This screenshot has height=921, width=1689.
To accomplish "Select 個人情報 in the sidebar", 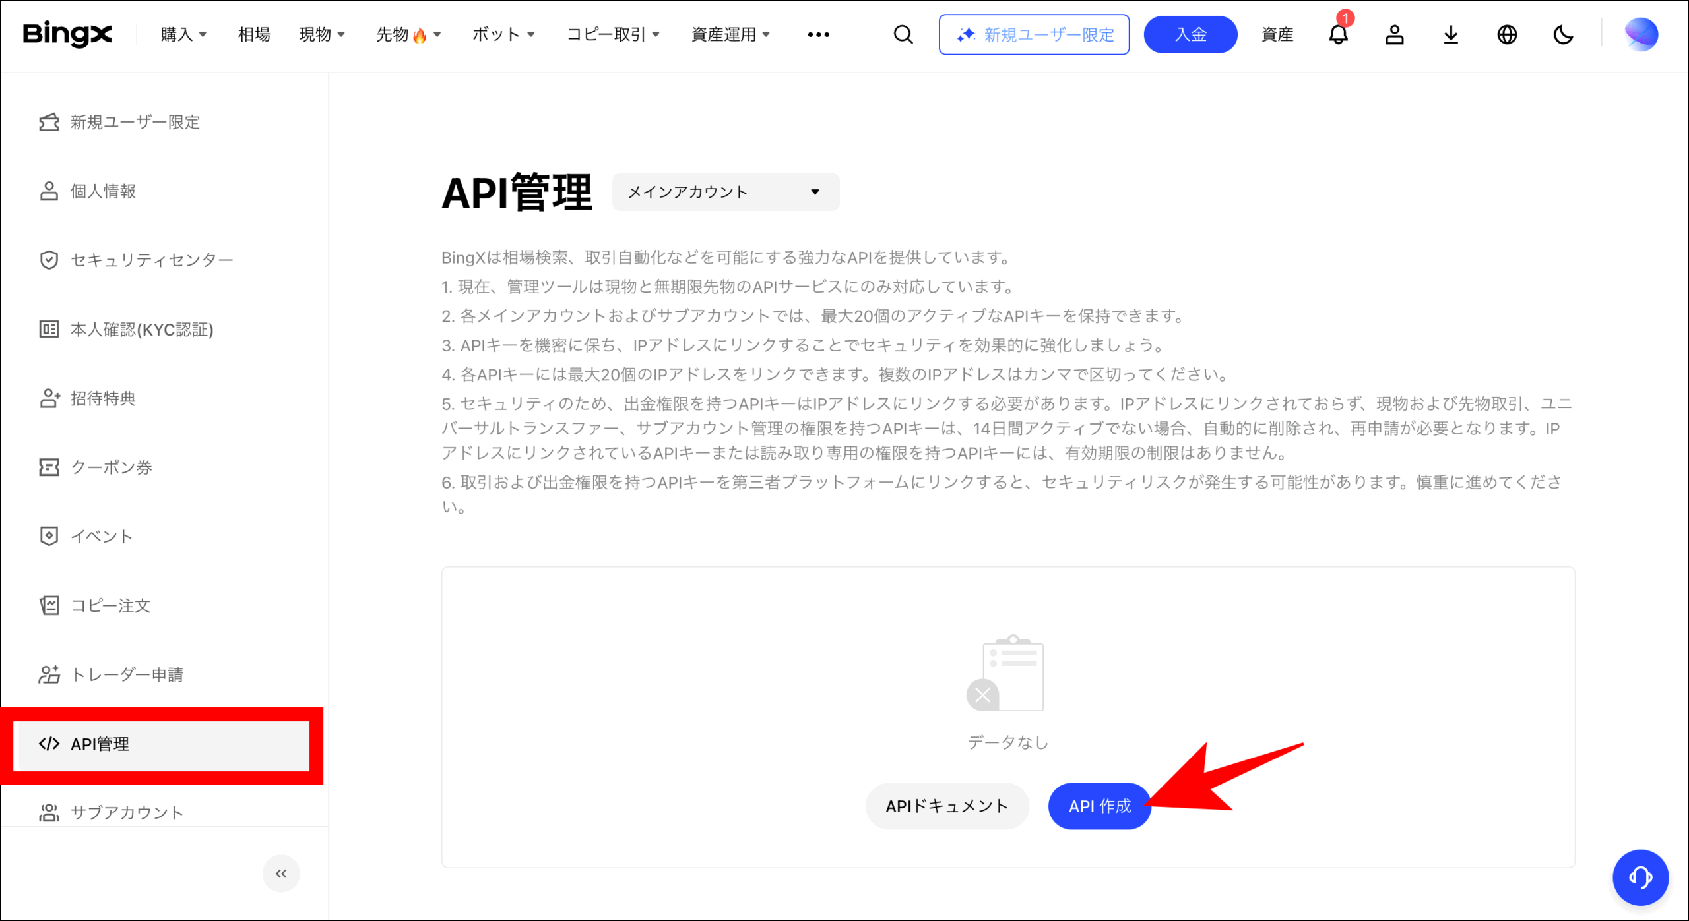I will (103, 191).
